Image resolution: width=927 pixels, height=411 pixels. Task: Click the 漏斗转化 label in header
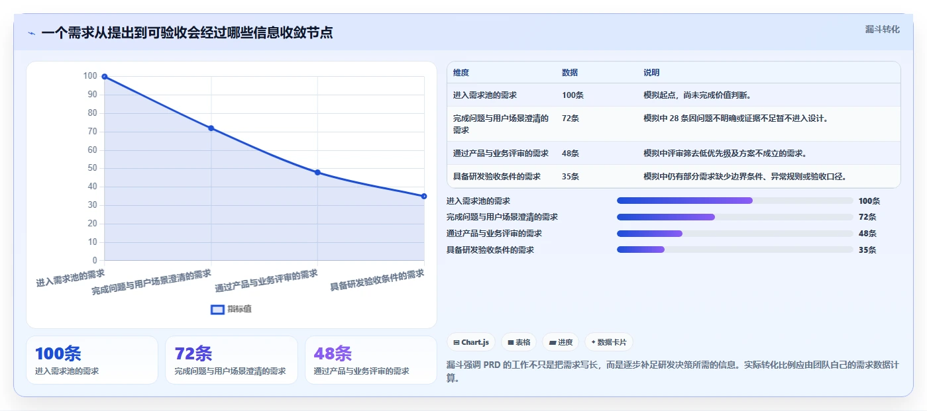882,29
